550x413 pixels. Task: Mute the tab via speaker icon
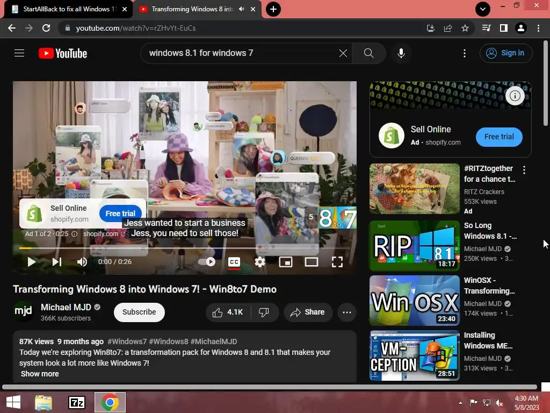click(241, 9)
